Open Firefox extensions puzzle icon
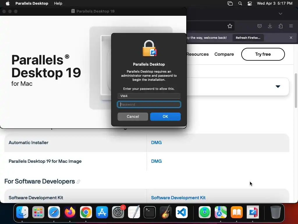This screenshot has width=298, height=224. click(x=281, y=26)
